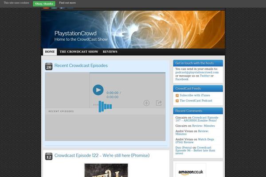Open the Twitter link in hosts widget

tap(205, 76)
